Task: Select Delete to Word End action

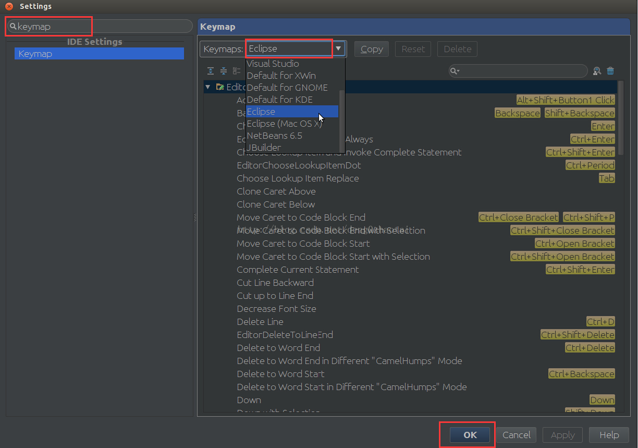Action: point(278,348)
